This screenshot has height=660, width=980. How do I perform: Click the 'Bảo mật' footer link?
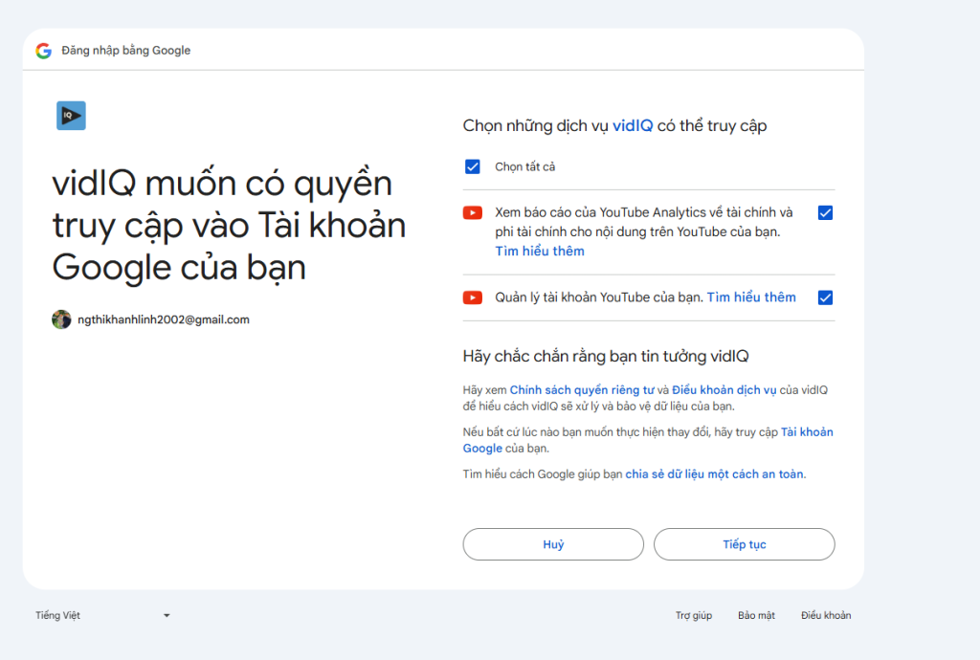[756, 615]
